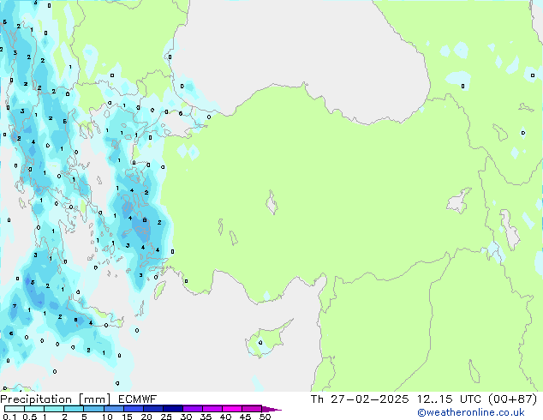Click the 1–2 mm legend color swatch
Viewport: 543px width, 420px height.
click(54, 409)
